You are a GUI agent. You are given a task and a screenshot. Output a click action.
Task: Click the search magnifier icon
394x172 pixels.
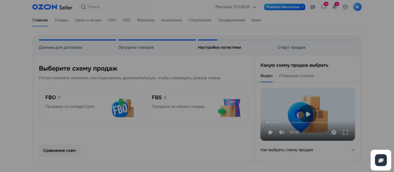pyautogui.click(x=83, y=7)
